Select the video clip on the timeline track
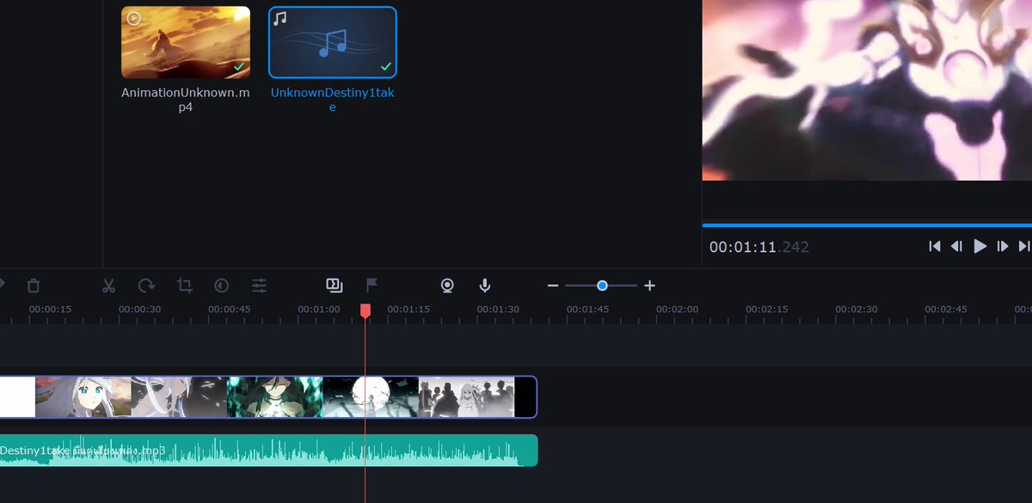 pyautogui.click(x=267, y=396)
